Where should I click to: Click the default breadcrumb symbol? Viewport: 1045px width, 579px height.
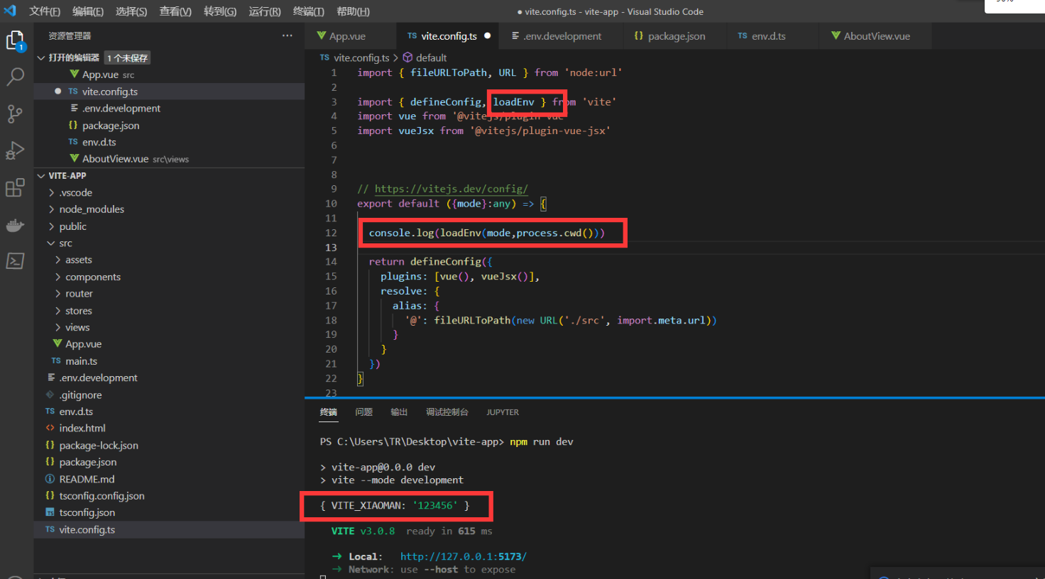(x=430, y=58)
